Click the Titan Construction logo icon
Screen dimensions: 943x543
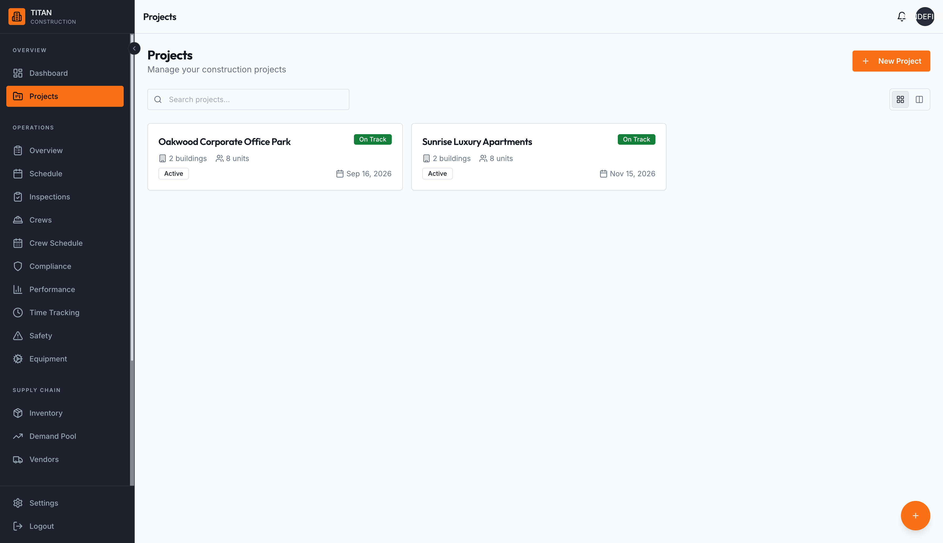(x=17, y=16)
